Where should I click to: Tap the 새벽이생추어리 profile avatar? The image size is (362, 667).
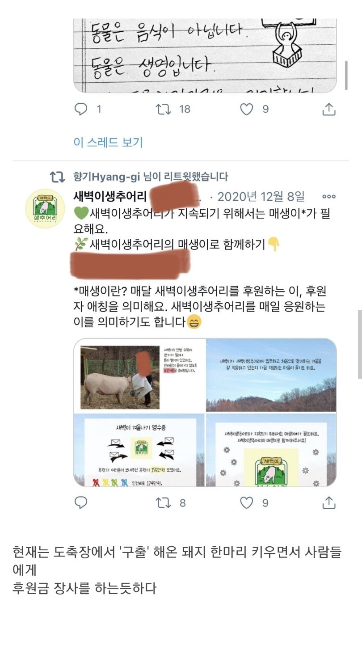click(45, 209)
